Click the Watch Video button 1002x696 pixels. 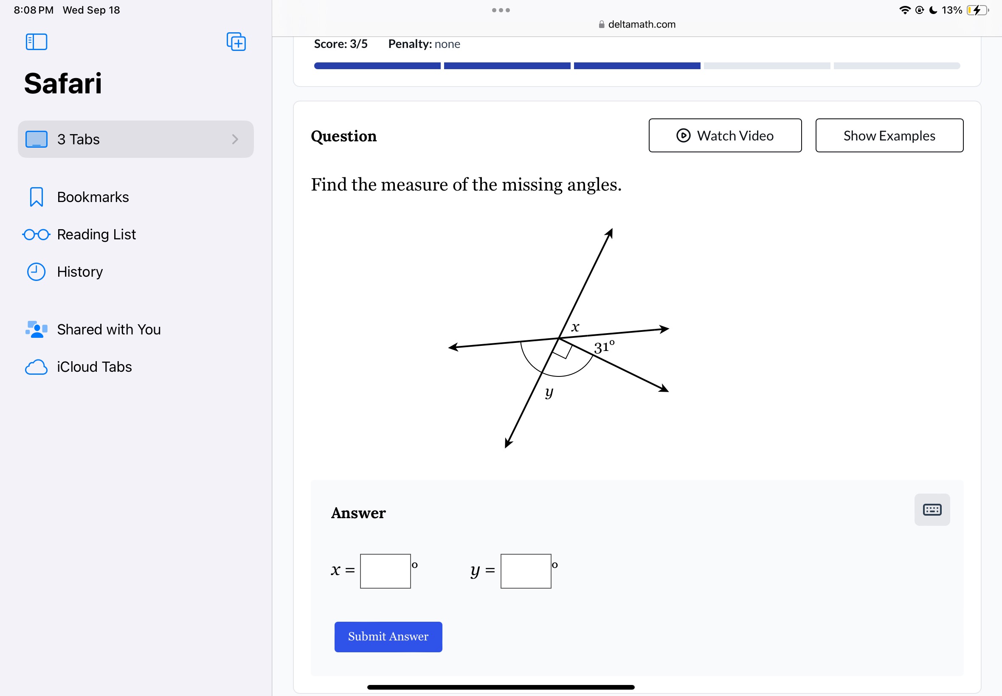[x=724, y=135]
